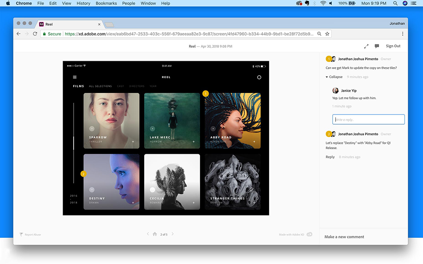This screenshot has height=264, width=423.
Task: Open the Sparrow film tile
Action: pyautogui.click(x=111, y=121)
